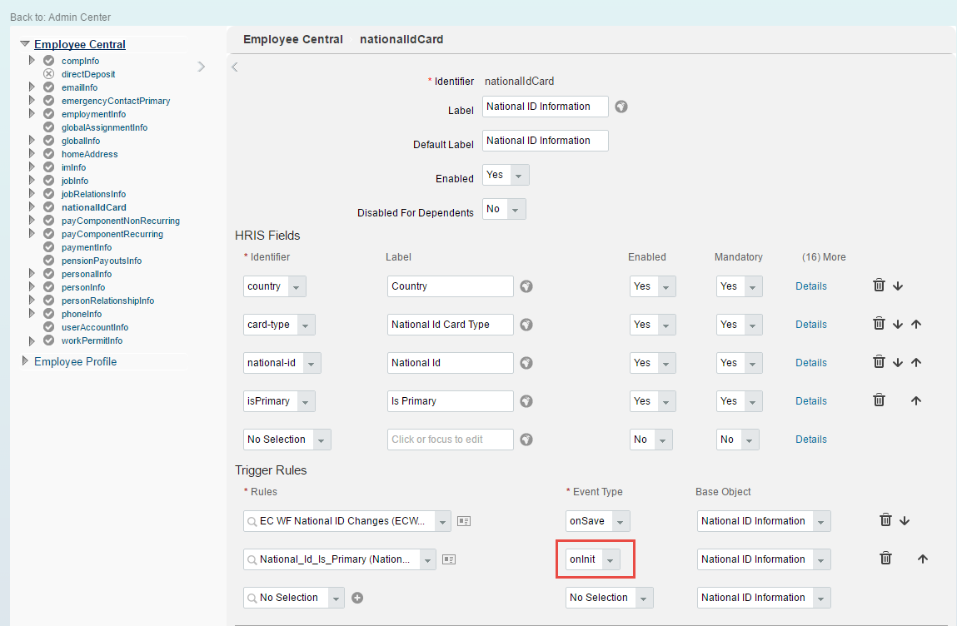This screenshot has width=957, height=626.
Task: Change Enabled value for national-id row
Action: [x=652, y=363]
